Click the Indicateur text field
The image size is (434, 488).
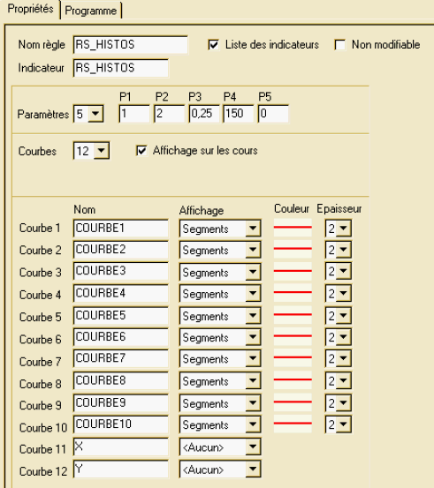tap(121, 68)
